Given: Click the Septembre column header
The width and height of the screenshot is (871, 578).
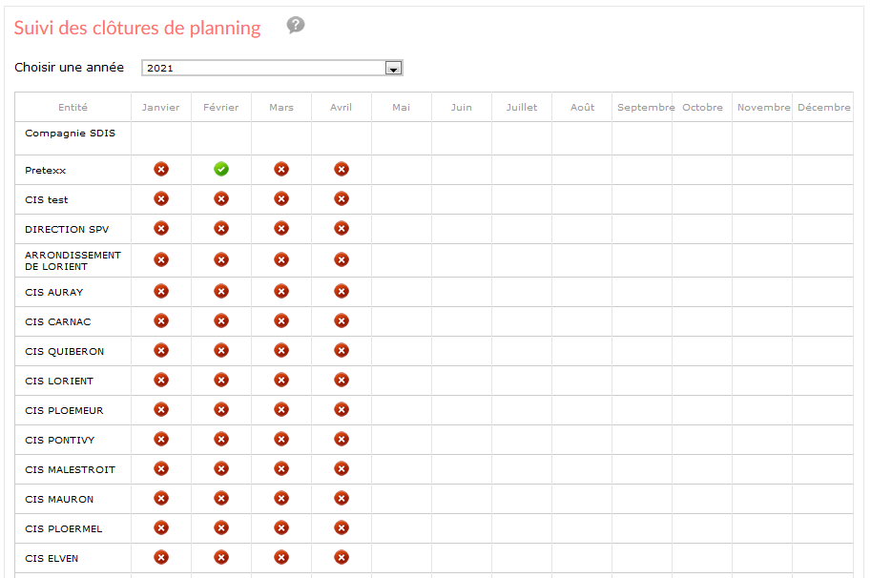Looking at the screenshot, I should pyautogui.click(x=646, y=107).
